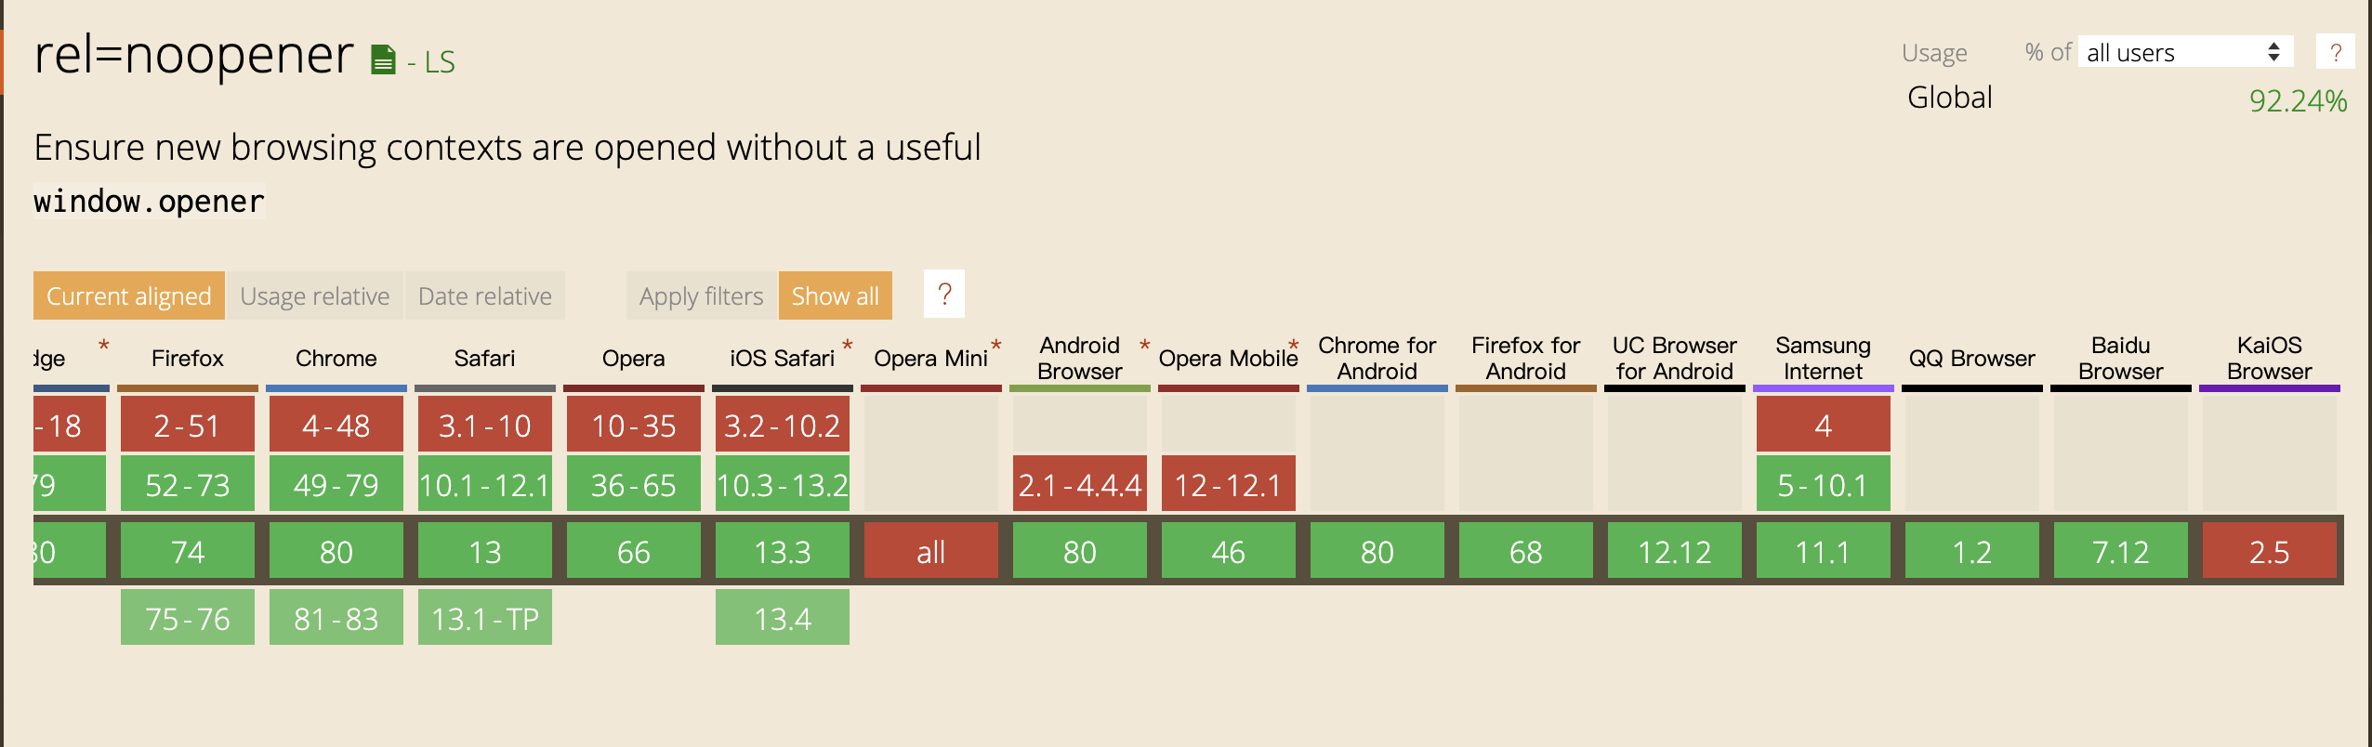Screen dimensions: 2372x747
Task: Click the Apply filters button
Action: pos(701,296)
